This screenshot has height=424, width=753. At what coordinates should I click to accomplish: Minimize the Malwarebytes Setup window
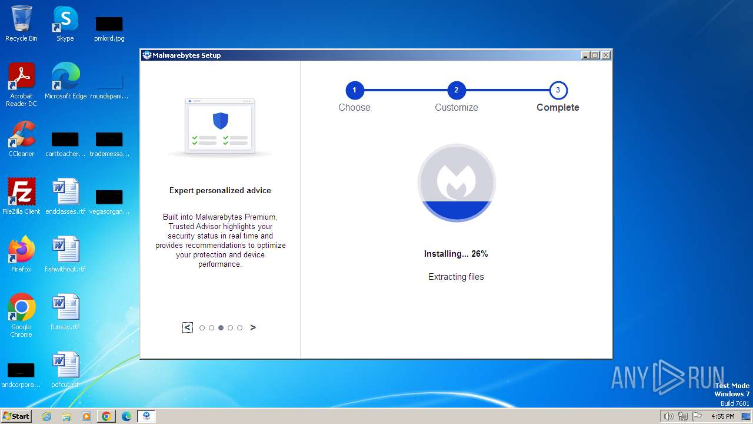[585, 55]
